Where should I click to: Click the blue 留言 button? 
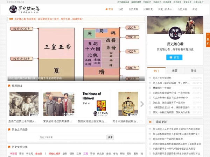coord(174,58)
